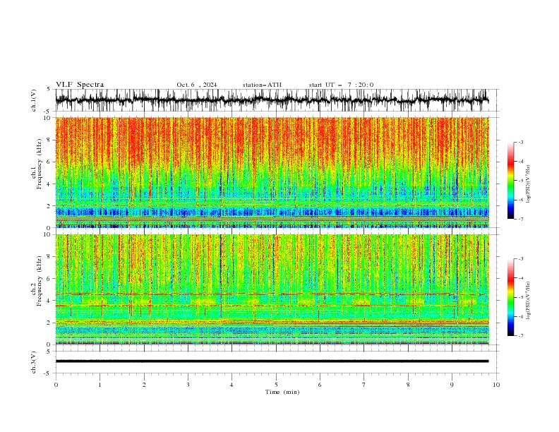The width and height of the screenshot is (559, 432).
Task: Click the "0" tick on the time axis
Action: coord(56,385)
